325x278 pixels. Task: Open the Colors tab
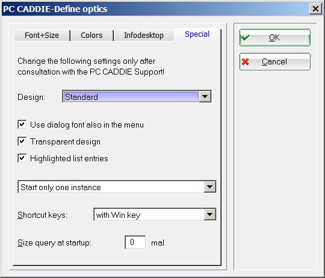click(x=91, y=36)
